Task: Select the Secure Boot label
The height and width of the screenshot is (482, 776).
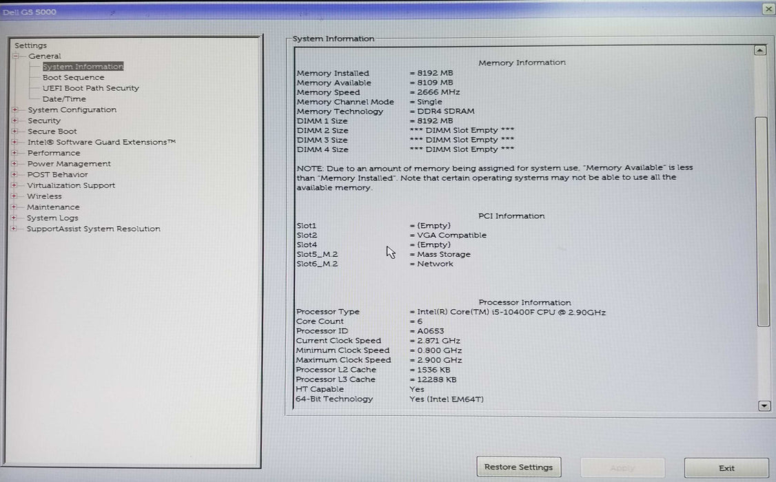Action: coord(52,132)
